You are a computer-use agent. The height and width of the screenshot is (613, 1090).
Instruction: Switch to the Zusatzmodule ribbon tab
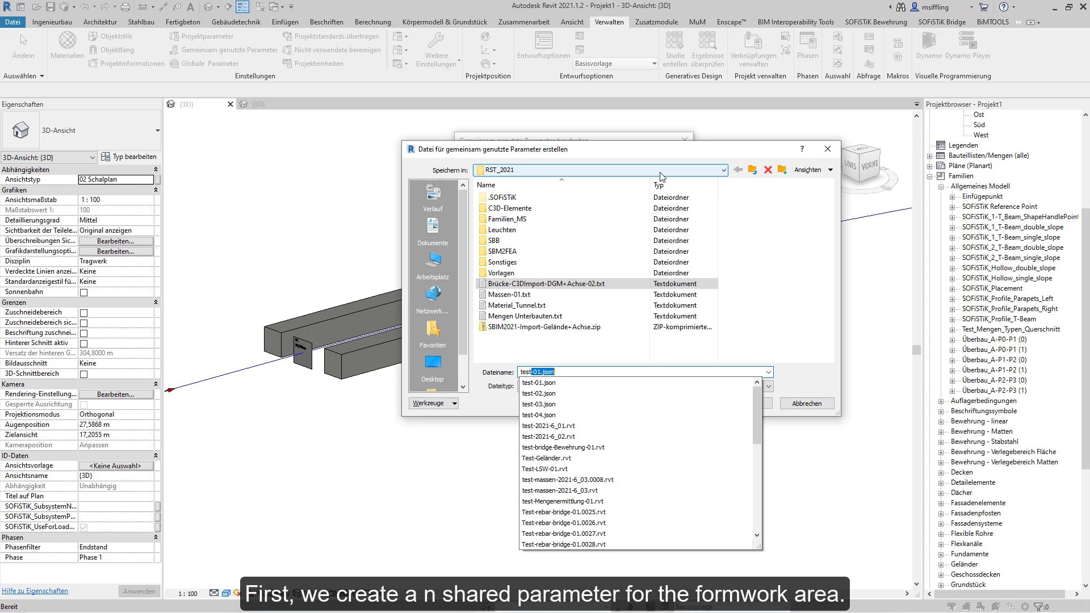656,22
